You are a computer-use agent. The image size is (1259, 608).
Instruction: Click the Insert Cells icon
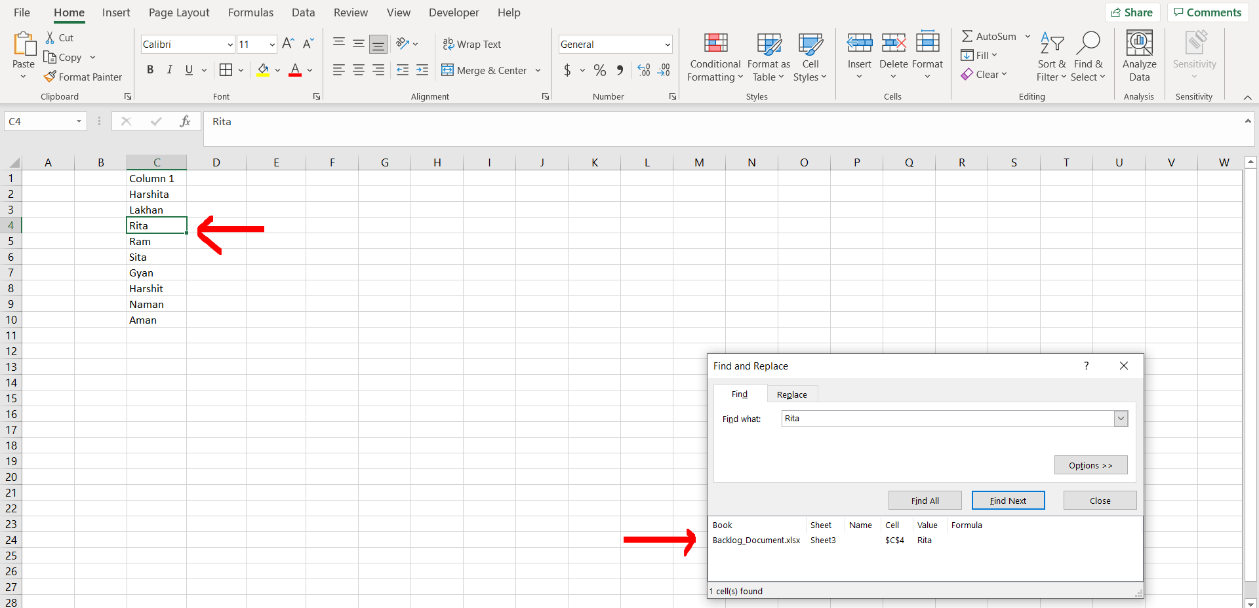859,42
